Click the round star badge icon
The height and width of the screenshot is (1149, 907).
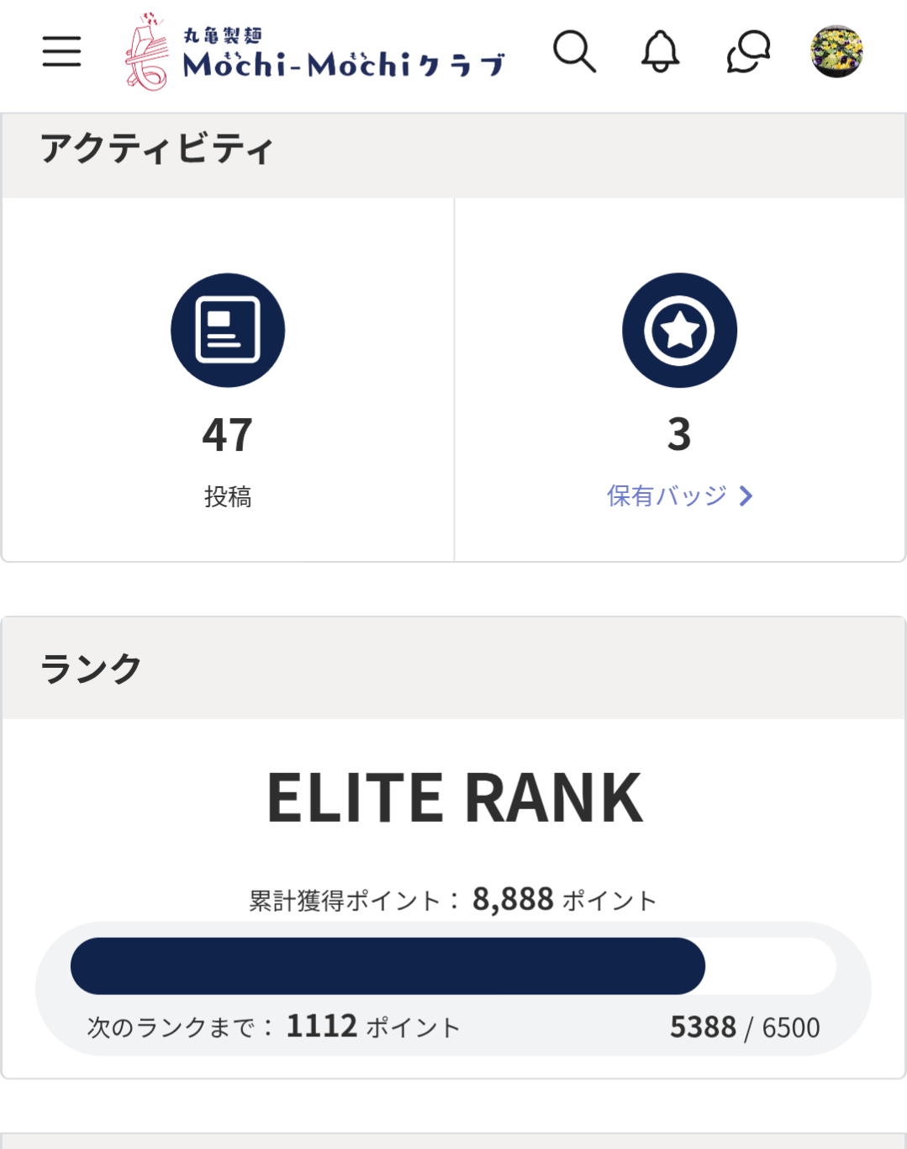click(x=679, y=330)
